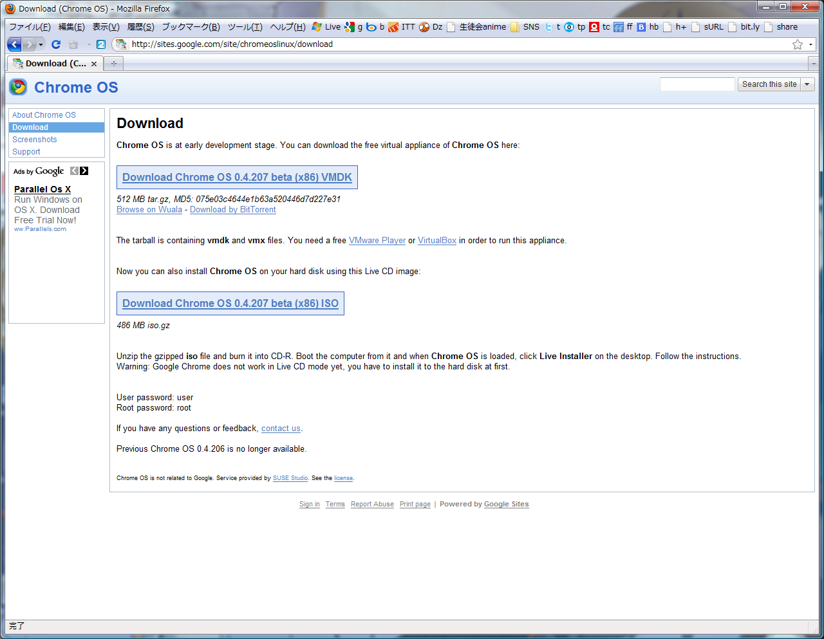Open the share bookmark

781,27
